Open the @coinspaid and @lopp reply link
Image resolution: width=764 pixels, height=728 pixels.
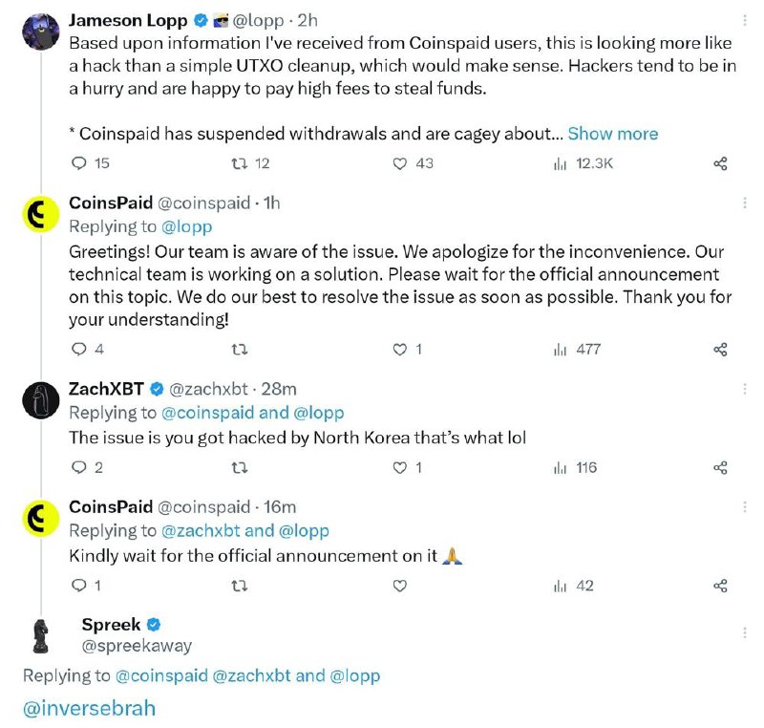click(x=252, y=413)
